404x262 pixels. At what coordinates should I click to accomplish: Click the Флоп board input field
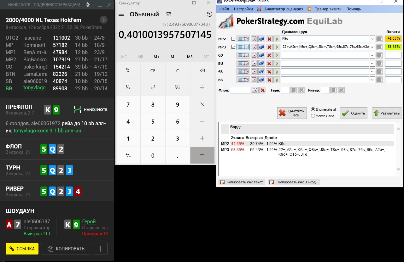coord(240,90)
